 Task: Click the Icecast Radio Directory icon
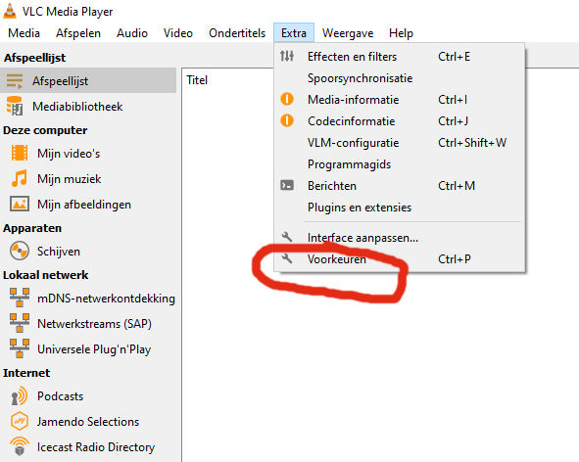click(20, 446)
